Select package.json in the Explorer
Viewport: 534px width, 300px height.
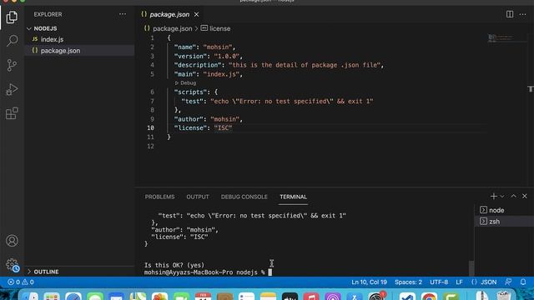point(80,51)
